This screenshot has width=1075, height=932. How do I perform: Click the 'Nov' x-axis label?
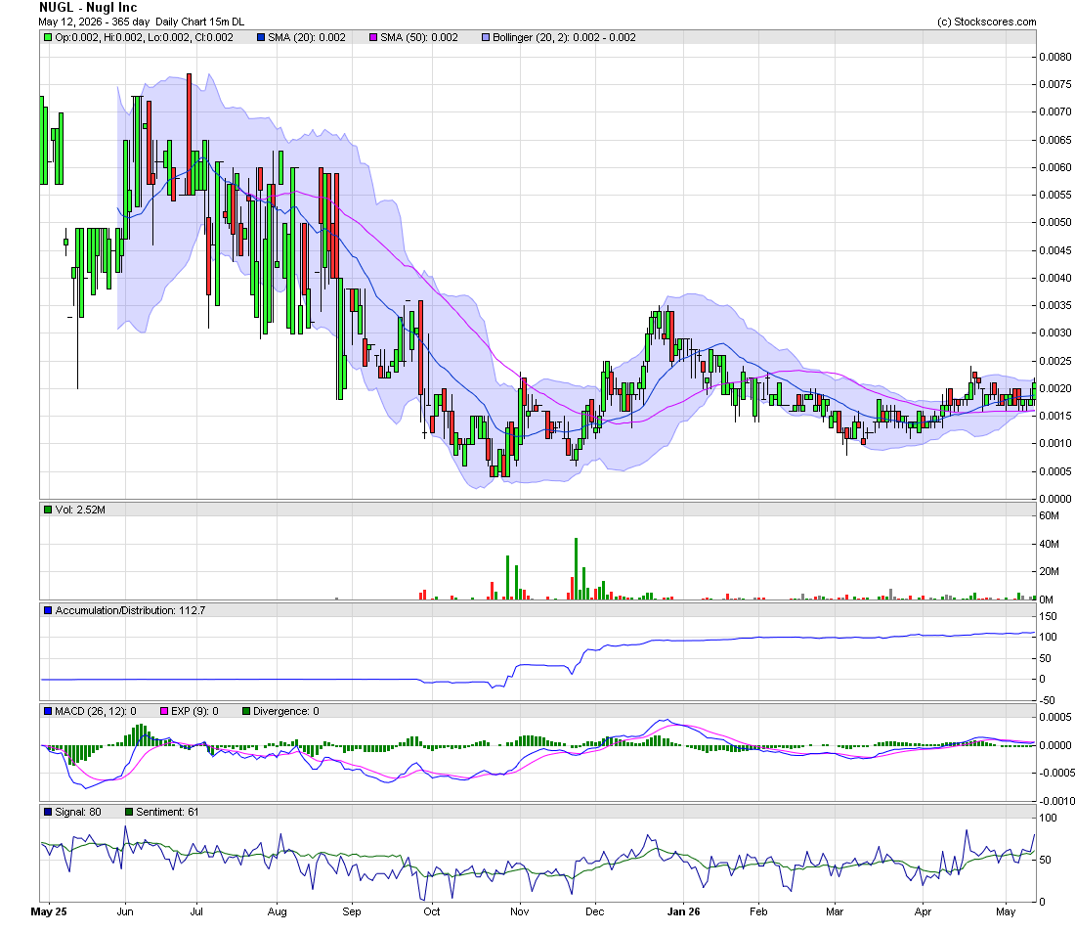520,911
